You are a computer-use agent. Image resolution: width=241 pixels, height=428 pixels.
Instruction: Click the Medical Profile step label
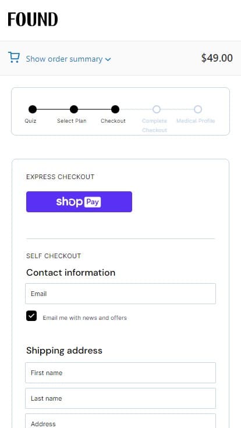(196, 121)
